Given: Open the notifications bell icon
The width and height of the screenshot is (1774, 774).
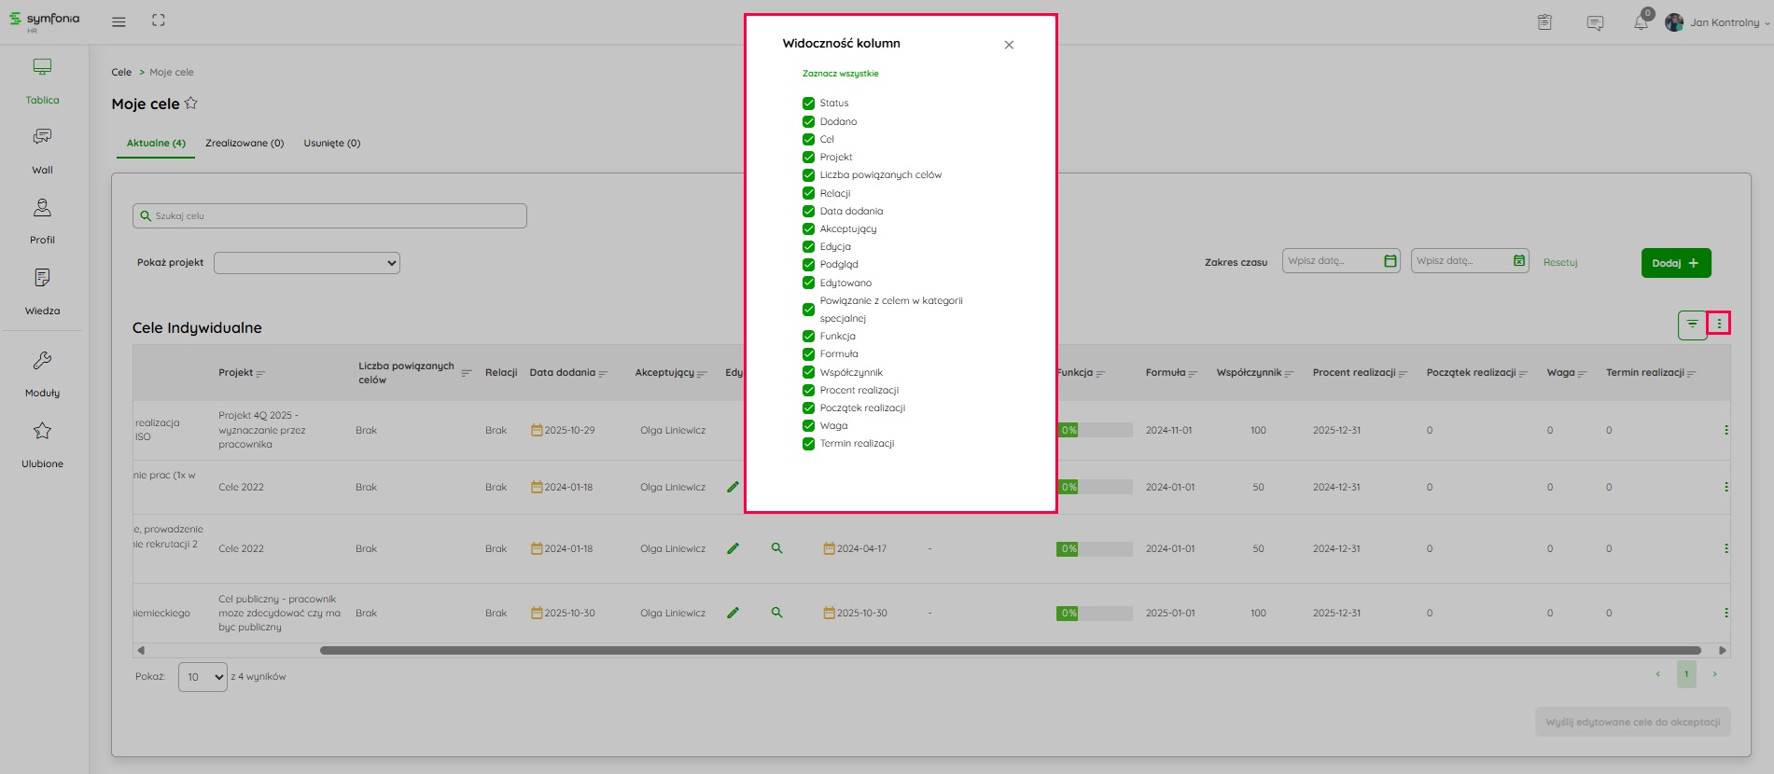Looking at the screenshot, I should (1640, 22).
